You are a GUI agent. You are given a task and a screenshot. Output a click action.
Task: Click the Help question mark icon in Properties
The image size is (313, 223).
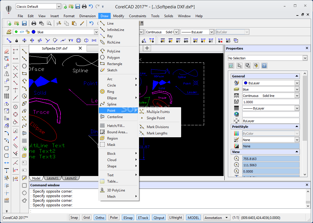pyautogui.click(x=264, y=65)
